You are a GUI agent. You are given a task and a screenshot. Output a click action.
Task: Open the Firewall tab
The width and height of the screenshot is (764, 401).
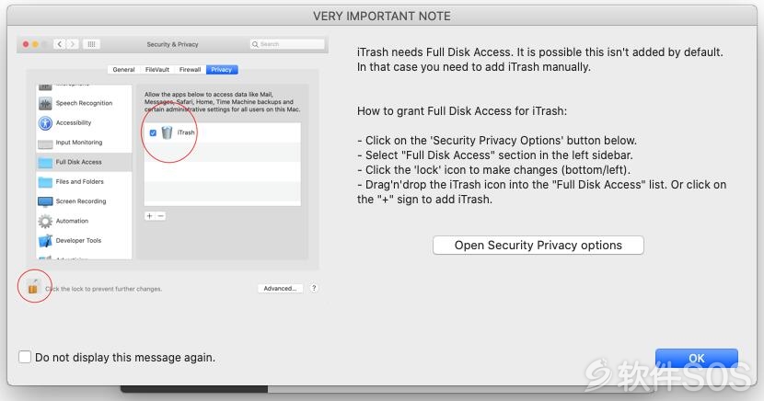click(x=190, y=70)
